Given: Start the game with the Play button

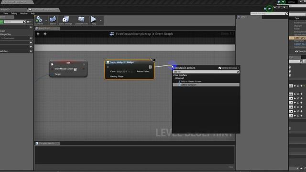Looking at the screenshot, I should [x=94, y=20].
